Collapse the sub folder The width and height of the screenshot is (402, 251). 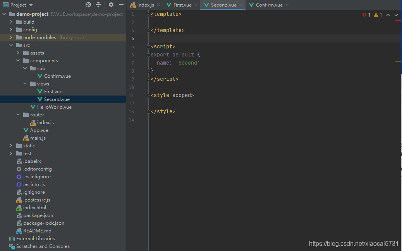tap(25, 68)
